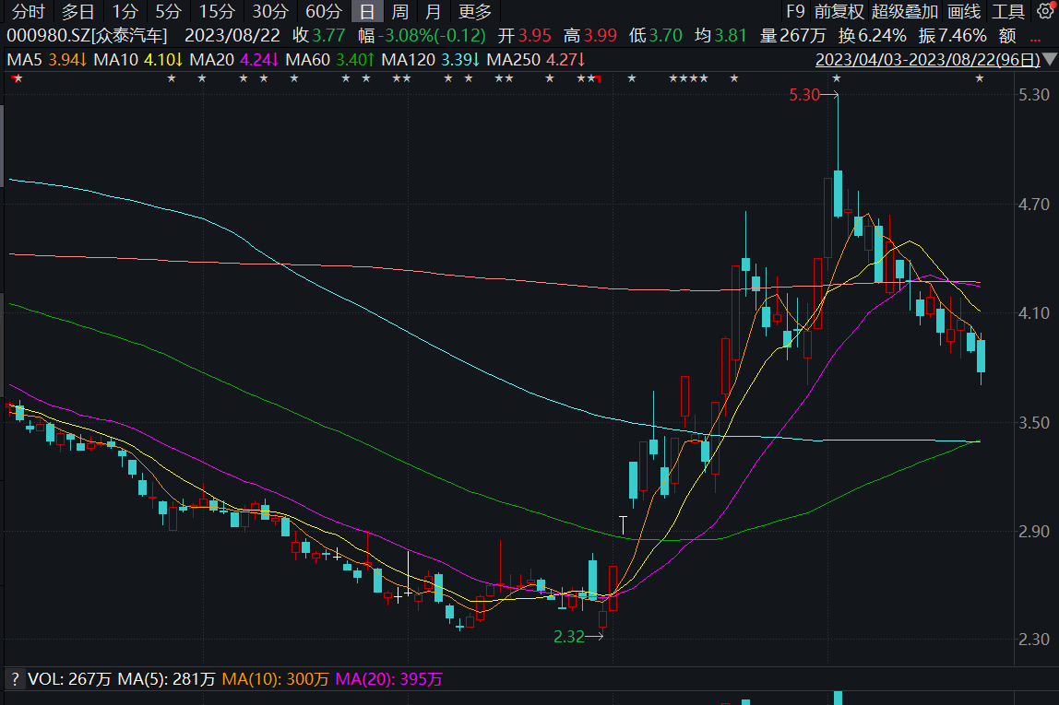Switch to the 60分 period tab

[324, 12]
